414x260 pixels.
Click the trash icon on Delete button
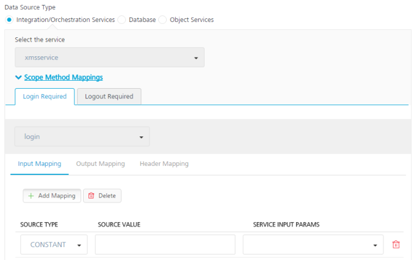click(92, 196)
